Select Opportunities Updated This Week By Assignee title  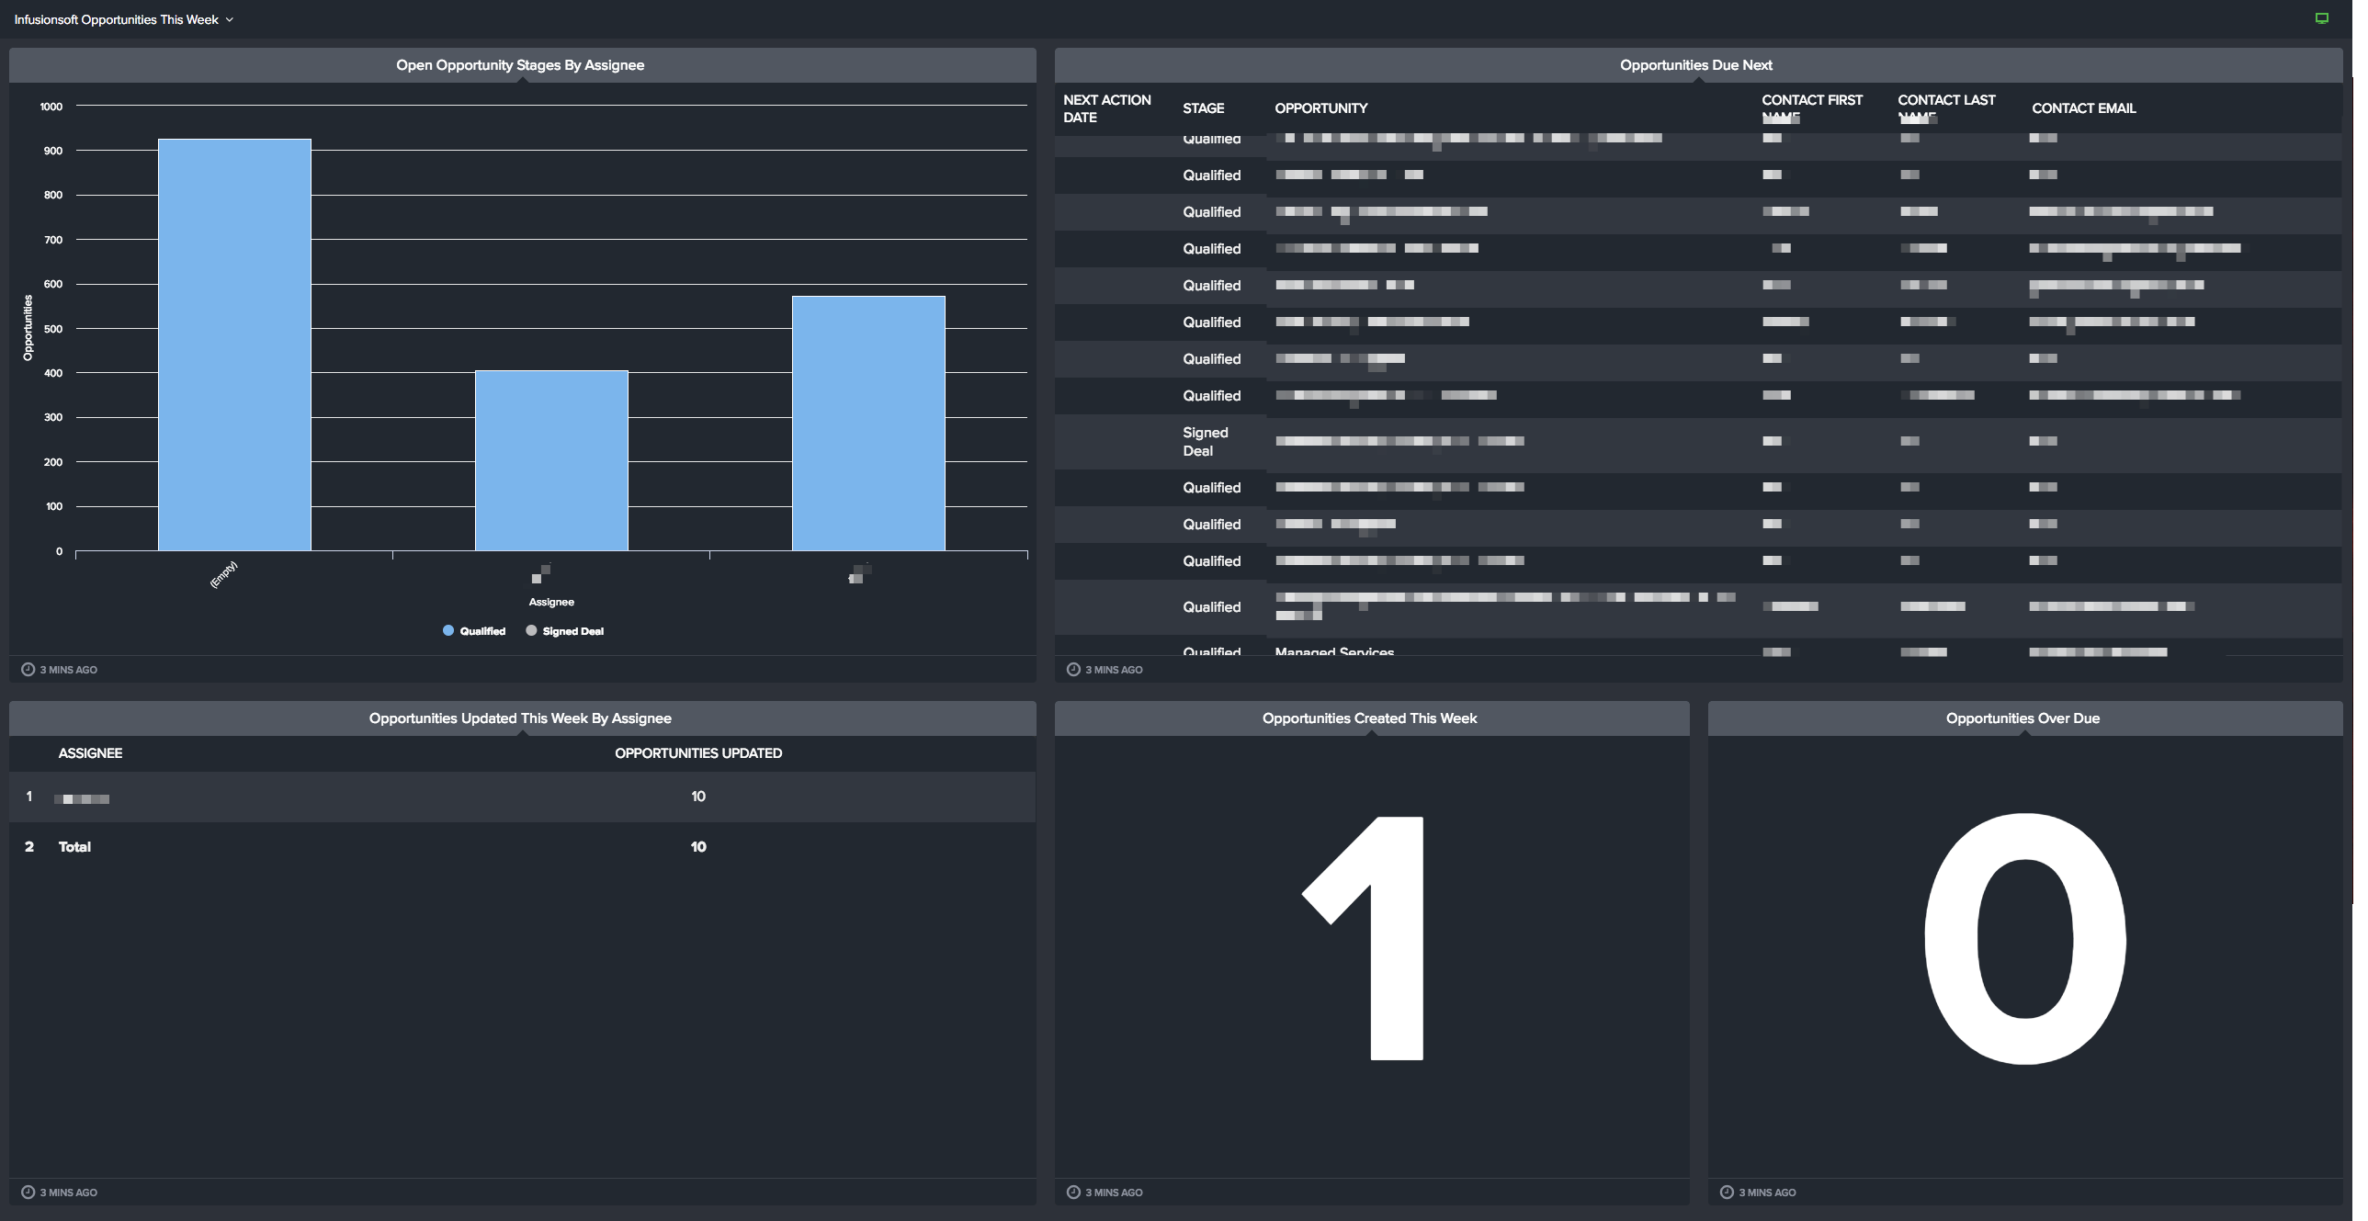pyautogui.click(x=520, y=718)
